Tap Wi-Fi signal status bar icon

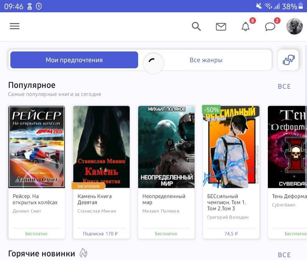[268, 6]
